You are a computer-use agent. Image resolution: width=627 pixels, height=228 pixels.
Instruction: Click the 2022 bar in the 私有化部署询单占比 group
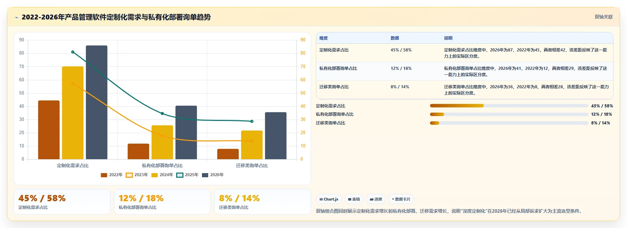138,152
